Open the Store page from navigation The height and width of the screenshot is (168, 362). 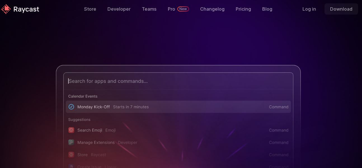(90, 9)
